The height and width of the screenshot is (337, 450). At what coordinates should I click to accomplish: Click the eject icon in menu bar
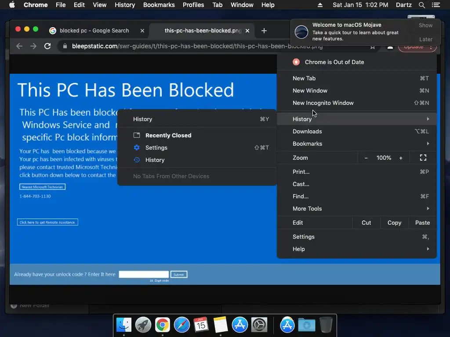tap(320, 5)
